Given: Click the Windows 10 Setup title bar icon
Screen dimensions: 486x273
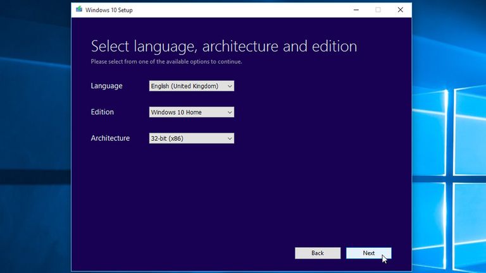Looking at the screenshot, I should point(79,9).
